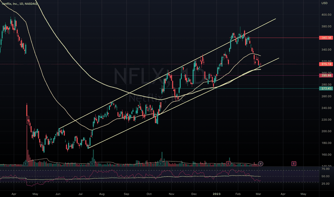Image resolution: width=334 pixels, height=197 pixels.
Task: Click the 75.00 RSI axis value
Action: coord(325,169)
